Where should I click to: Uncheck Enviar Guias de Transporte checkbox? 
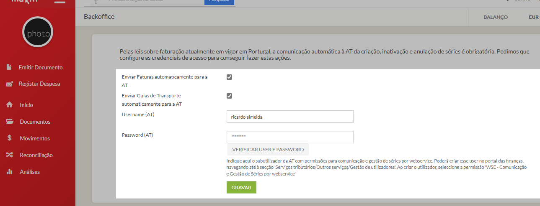click(x=229, y=96)
